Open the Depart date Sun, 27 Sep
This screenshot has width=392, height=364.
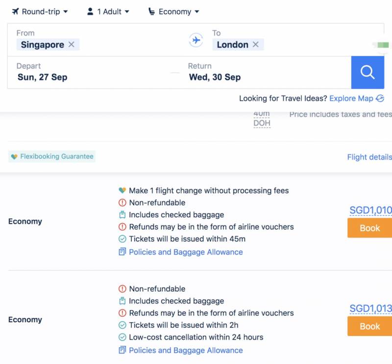pyautogui.click(x=43, y=77)
